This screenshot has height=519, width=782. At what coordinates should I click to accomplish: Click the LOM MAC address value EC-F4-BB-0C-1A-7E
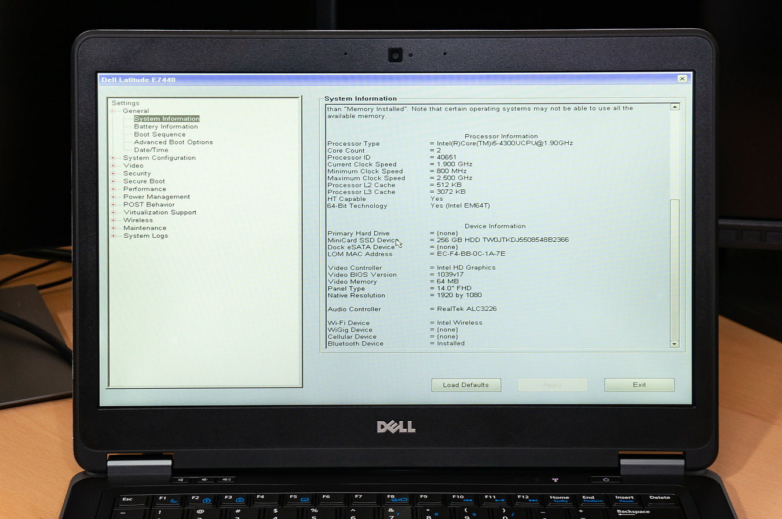(471, 253)
